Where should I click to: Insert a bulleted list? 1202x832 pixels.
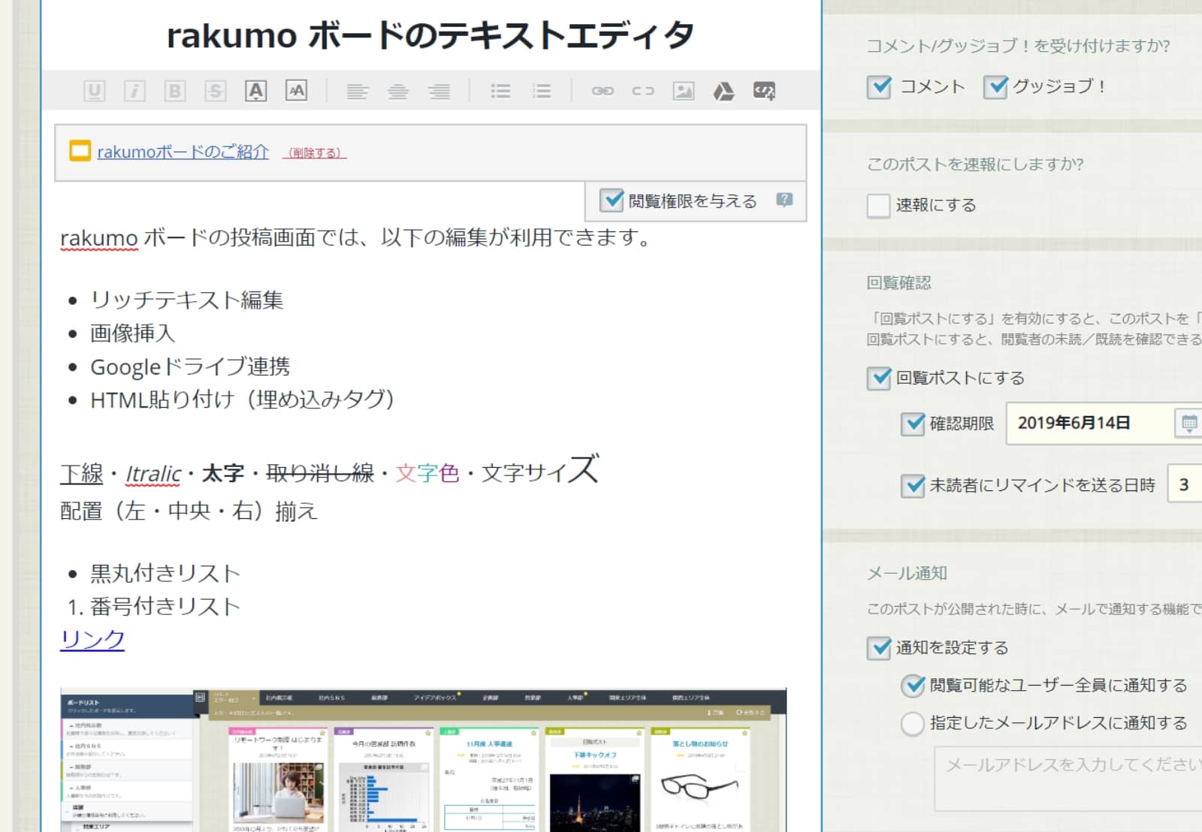[x=501, y=90]
